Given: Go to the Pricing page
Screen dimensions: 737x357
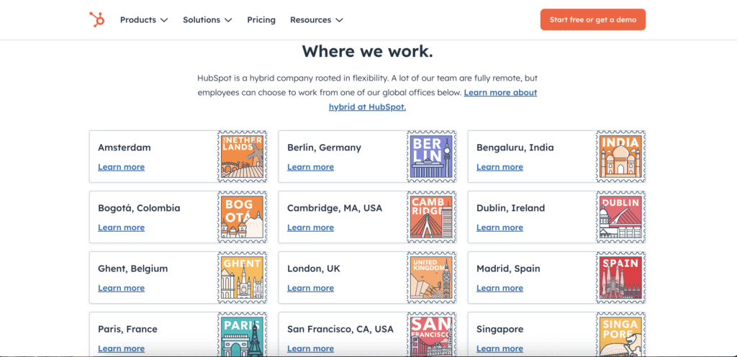Looking at the screenshot, I should pyautogui.click(x=261, y=19).
